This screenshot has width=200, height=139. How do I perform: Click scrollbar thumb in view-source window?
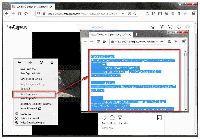(x=186, y=54)
